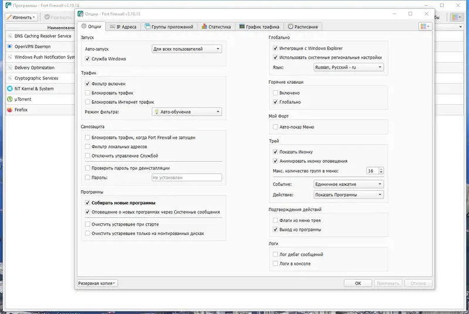Switch to Расписание tab

[x=303, y=26]
